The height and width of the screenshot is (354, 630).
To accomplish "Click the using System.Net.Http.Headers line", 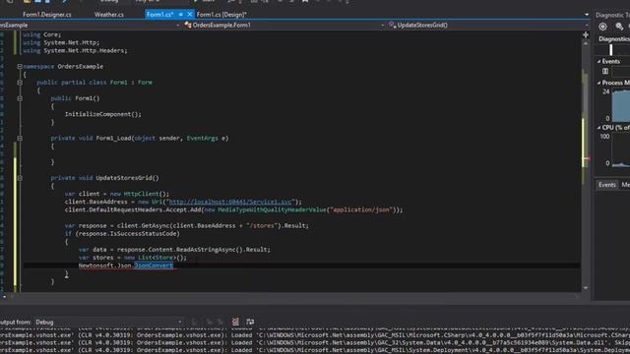I will (75, 50).
